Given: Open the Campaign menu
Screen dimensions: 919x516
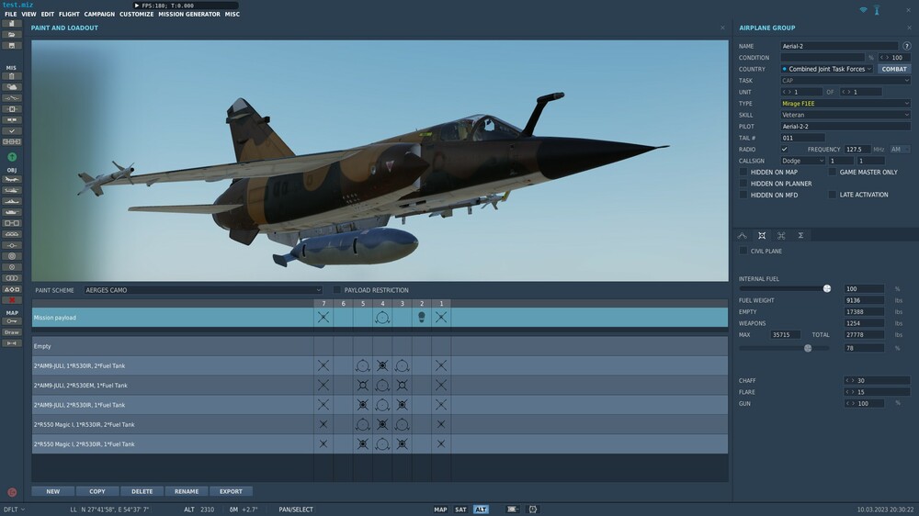Looking at the screenshot, I should [x=99, y=15].
